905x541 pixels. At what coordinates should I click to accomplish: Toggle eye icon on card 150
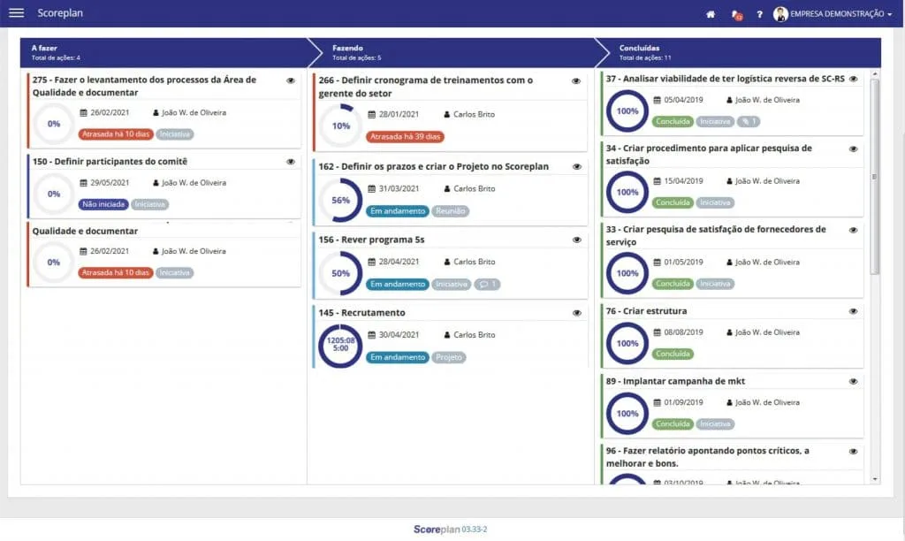tap(290, 162)
